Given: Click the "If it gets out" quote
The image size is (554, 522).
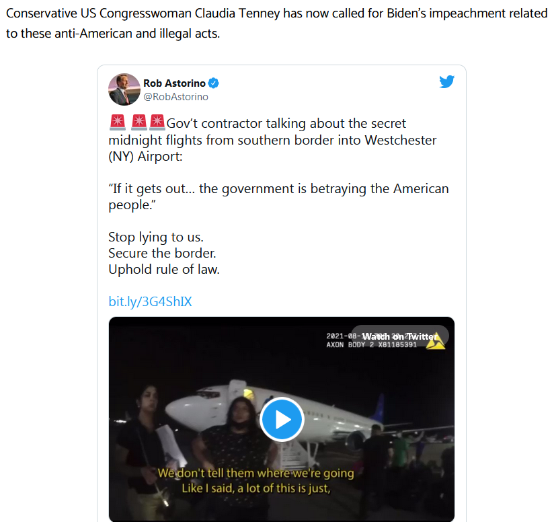Looking at the screenshot, I should click(278, 196).
